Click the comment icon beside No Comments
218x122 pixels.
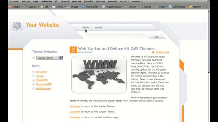point(153,52)
